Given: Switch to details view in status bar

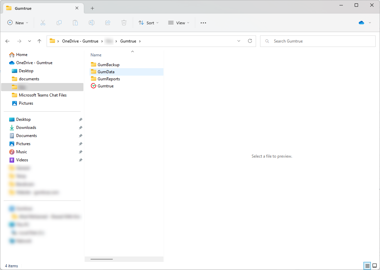Looking at the screenshot, I should pos(368,266).
